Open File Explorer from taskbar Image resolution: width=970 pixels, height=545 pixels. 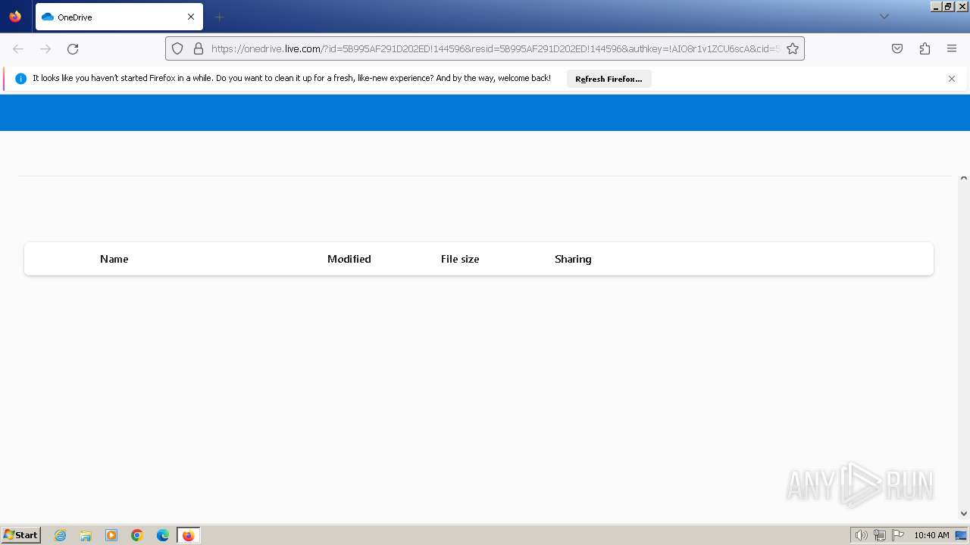click(86, 535)
